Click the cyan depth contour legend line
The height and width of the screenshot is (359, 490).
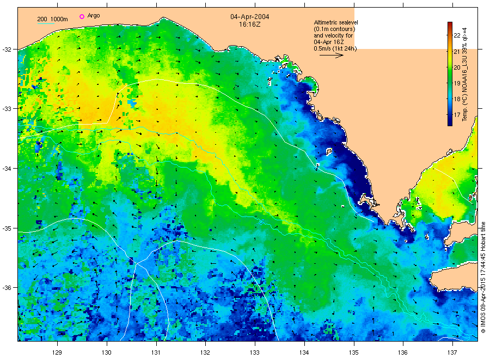[46, 23]
